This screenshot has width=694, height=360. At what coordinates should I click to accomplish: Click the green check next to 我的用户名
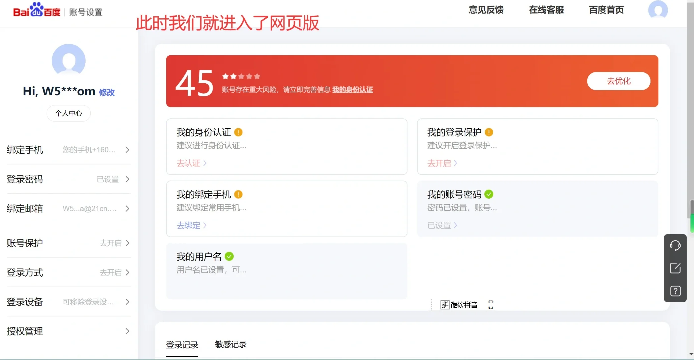[229, 256]
